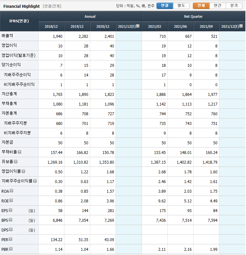Click 2021/03 ROE value 9.62
246x255 pixels.
pos(162,201)
